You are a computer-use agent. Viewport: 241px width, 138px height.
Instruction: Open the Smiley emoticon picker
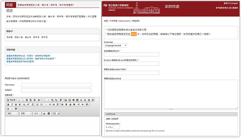click(85, 100)
